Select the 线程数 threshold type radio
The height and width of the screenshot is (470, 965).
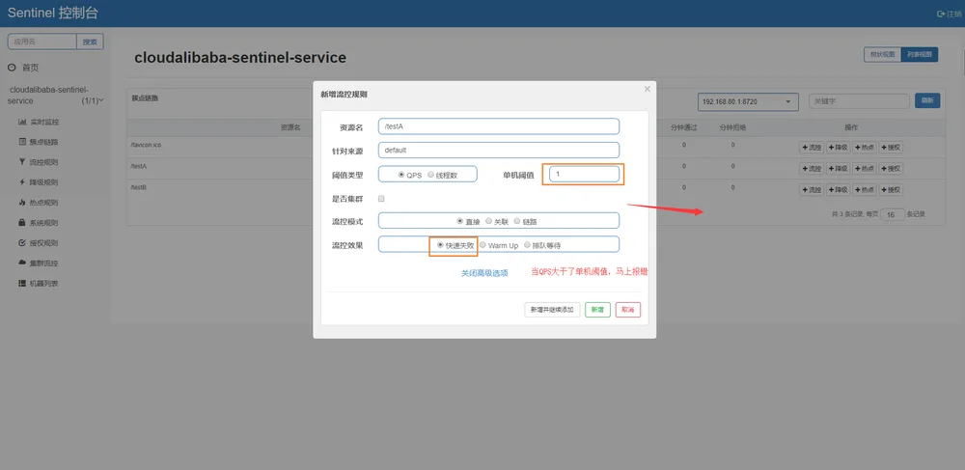tap(430, 175)
